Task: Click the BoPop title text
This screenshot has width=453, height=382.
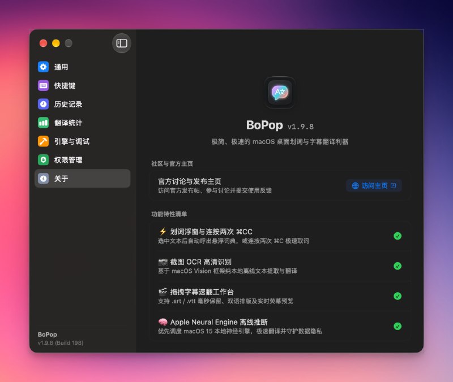Action: click(x=264, y=125)
